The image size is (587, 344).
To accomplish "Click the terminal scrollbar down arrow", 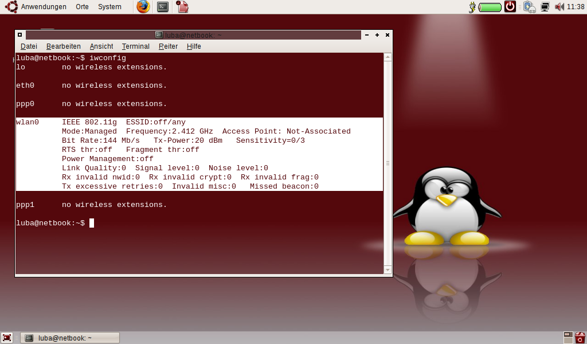I will coord(388,270).
